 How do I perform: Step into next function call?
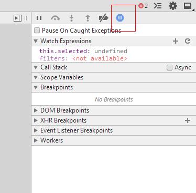coord(71,18)
